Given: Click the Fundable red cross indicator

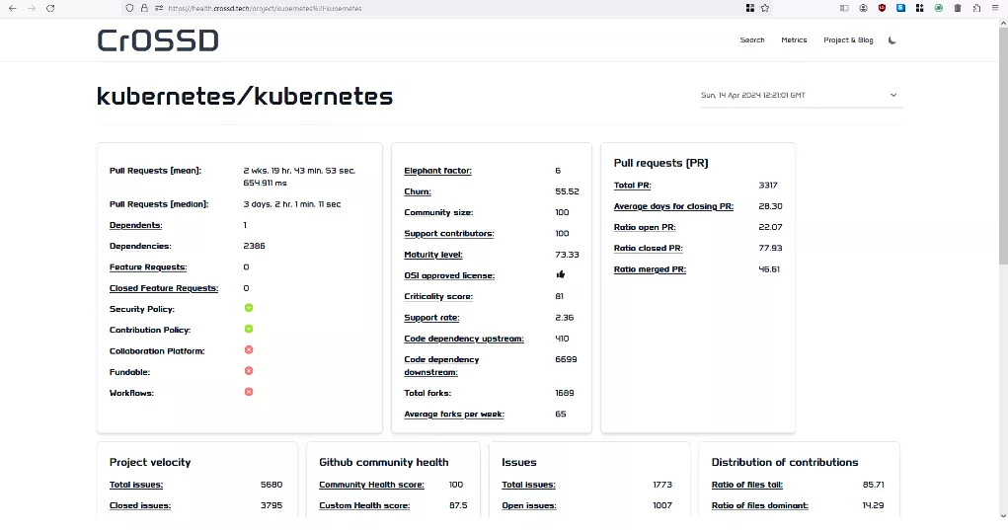Looking at the screenshot, I should pos(249,371).
